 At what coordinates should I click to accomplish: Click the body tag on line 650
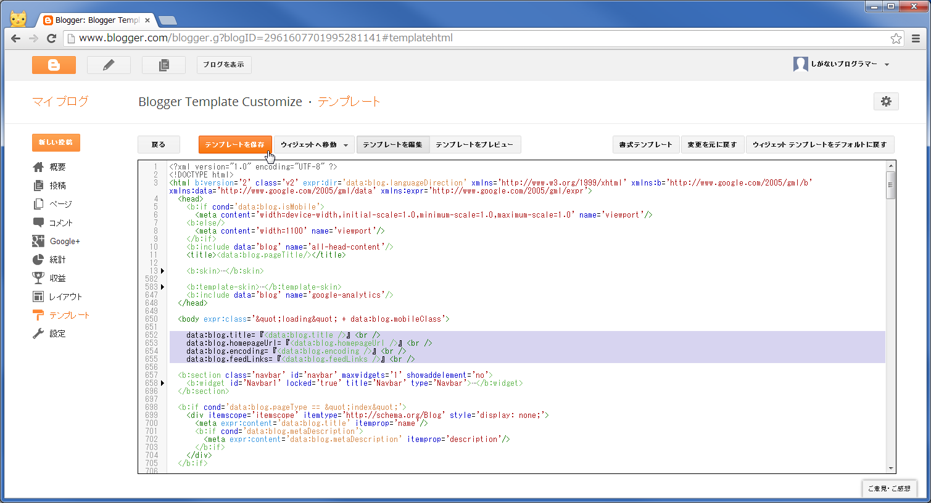313,319
